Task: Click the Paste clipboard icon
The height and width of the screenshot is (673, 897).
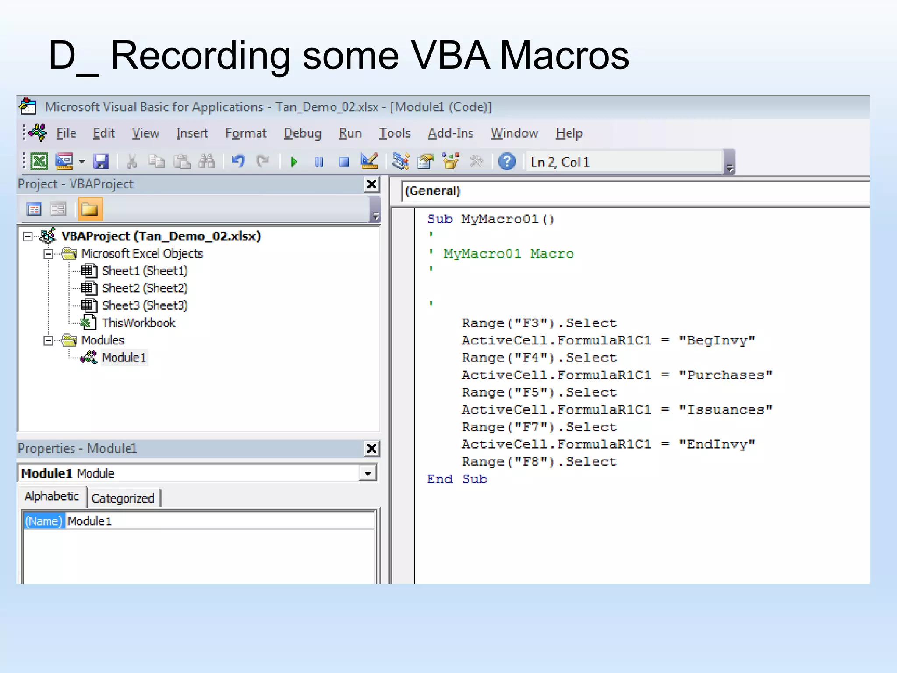Action: [x=182, y=162]
